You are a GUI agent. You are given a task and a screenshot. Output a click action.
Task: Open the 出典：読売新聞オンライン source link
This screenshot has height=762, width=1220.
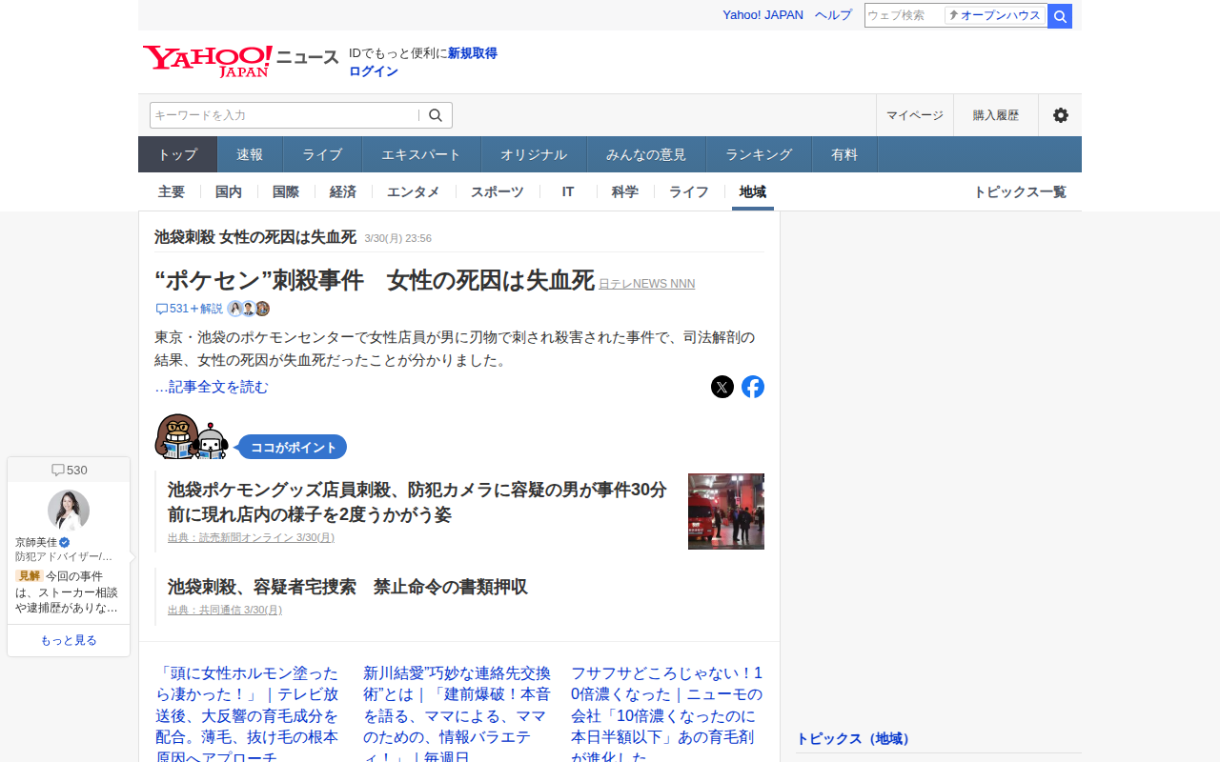[x=251, y=537]
